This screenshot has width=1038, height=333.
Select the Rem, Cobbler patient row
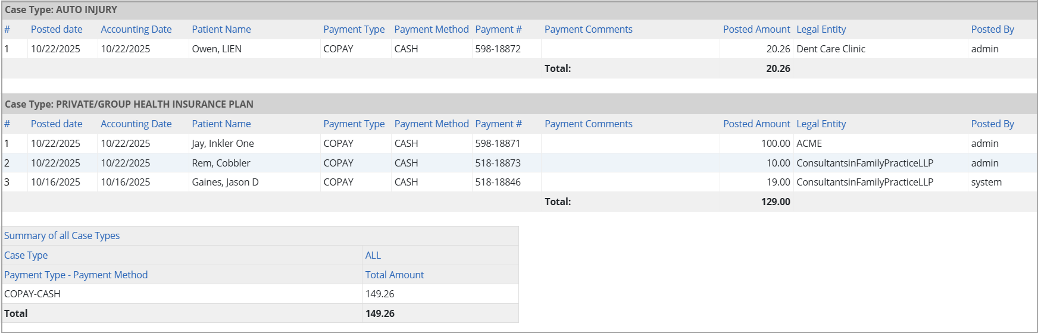[x=221, y=163]
